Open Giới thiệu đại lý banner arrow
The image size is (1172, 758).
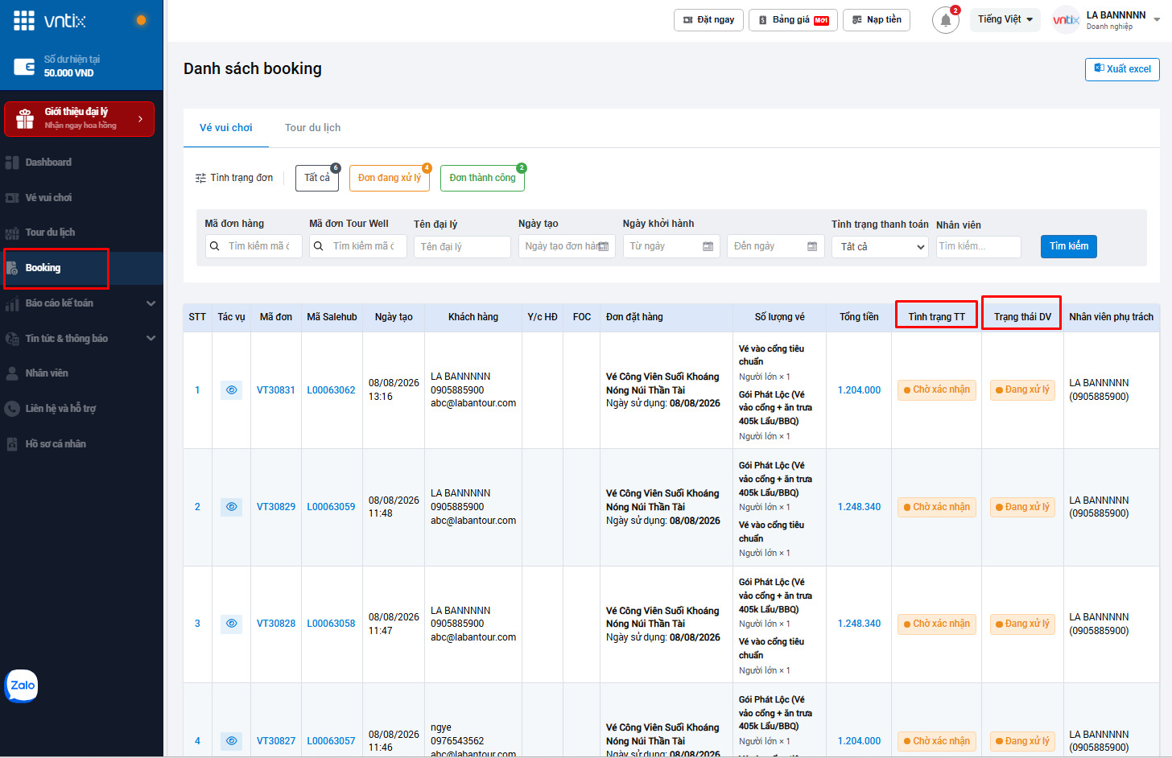tap(141, 119)
